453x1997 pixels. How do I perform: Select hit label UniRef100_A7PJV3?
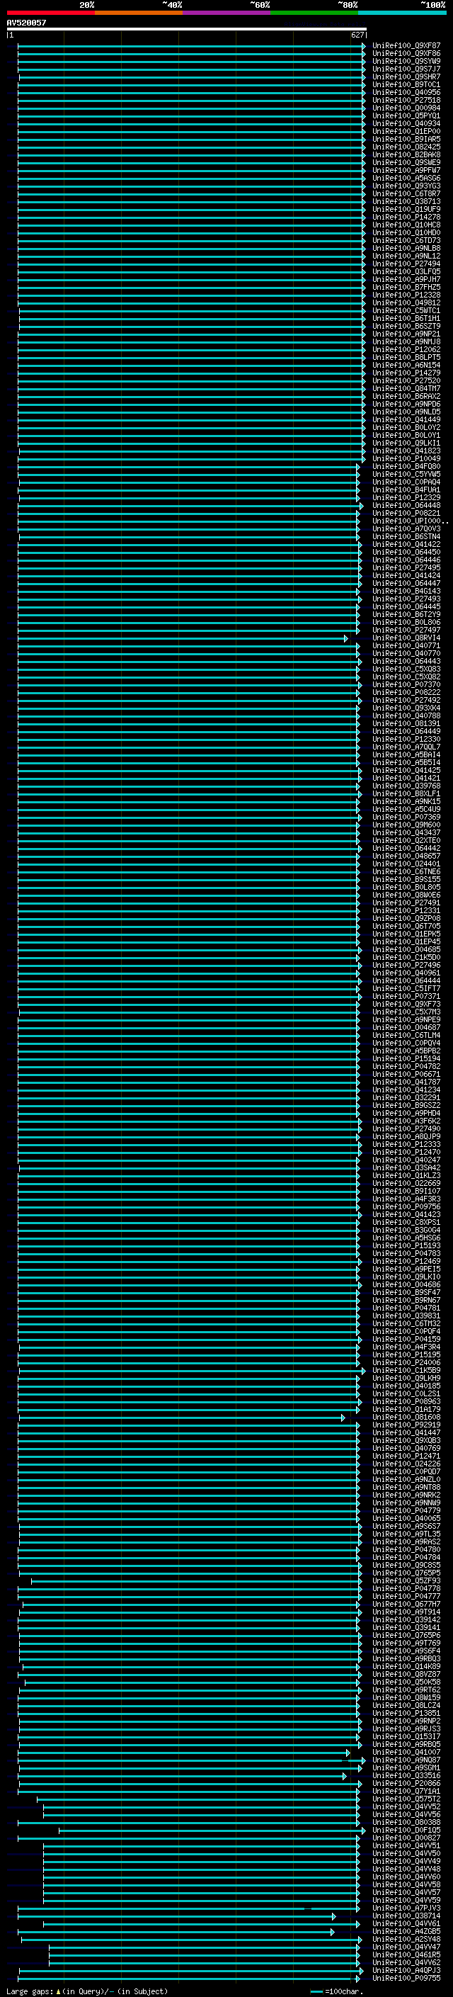pyautogui.click(x=406, y=1908)
